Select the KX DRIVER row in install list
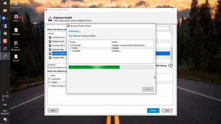The height and width of the screenshot is (124, 221). click(111, 45)
